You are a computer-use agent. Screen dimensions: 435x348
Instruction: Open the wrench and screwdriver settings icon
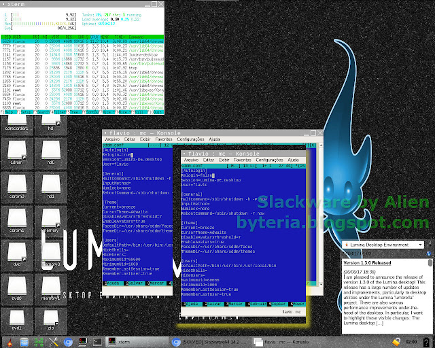[x=53, y=342]
